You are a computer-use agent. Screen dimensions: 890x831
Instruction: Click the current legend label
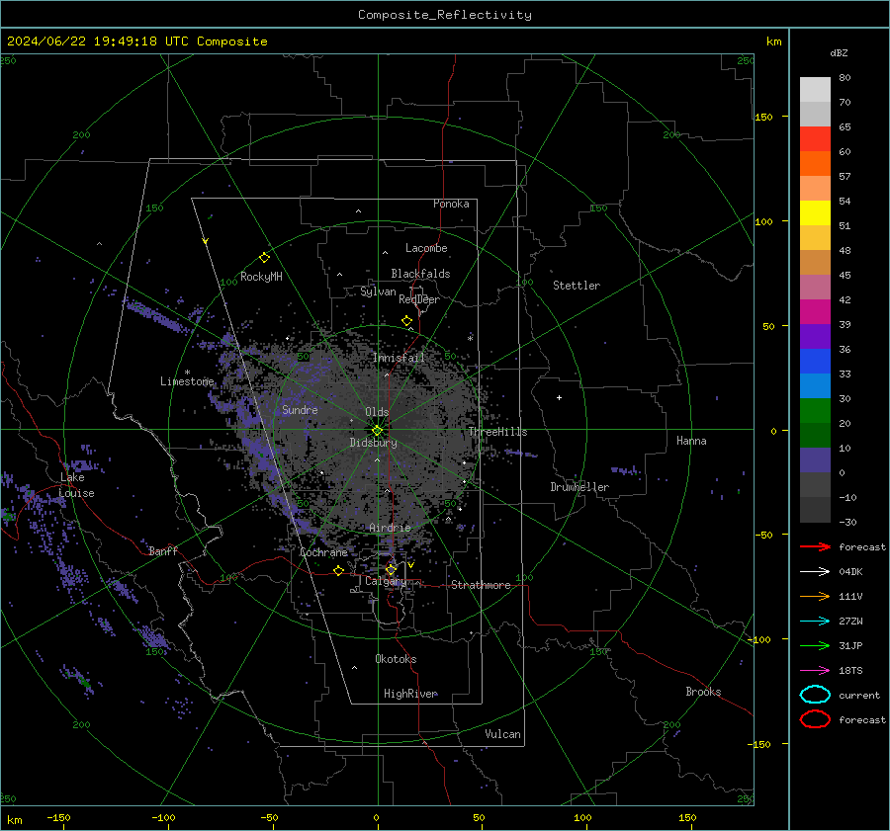[x=859, y=696]
